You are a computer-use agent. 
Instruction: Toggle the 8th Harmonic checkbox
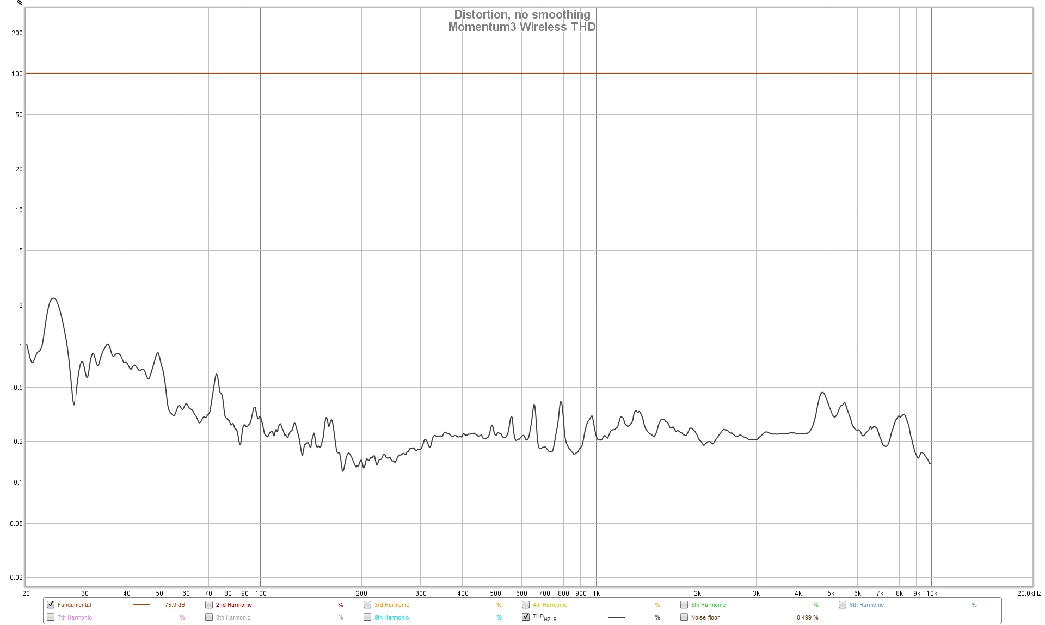pyautogui.click(x=209, y=617)
